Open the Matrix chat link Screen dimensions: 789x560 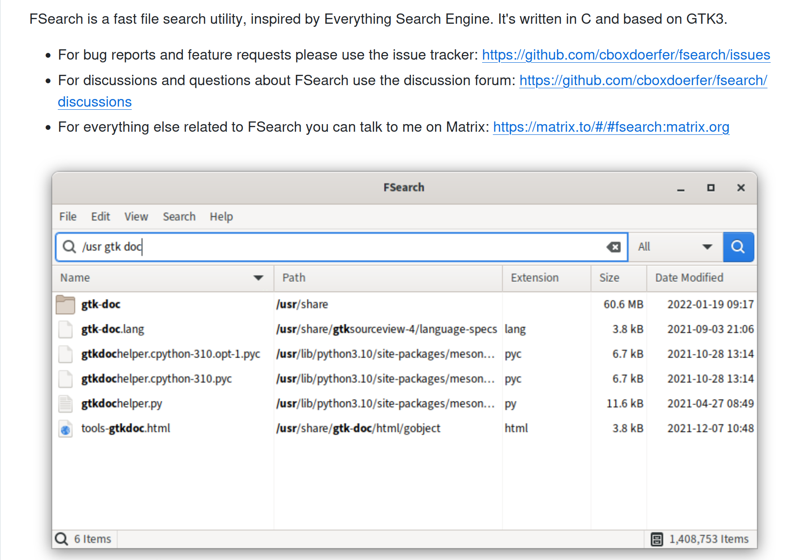[x=611, y=127]
